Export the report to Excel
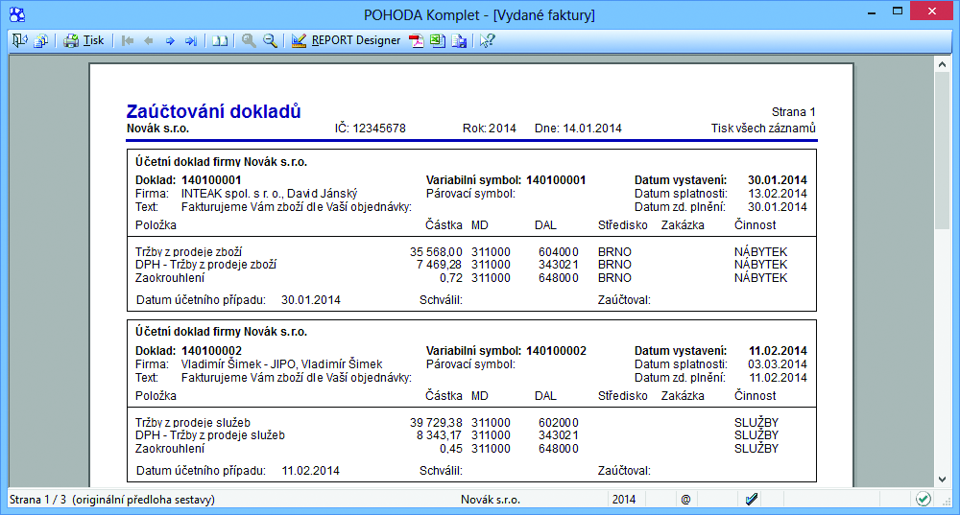 [437, 41]
